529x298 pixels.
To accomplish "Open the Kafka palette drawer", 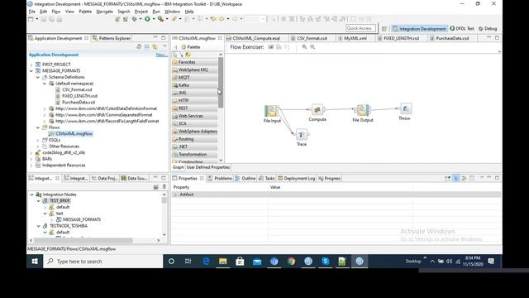I will pyautogui.click(x=195, y=85).
